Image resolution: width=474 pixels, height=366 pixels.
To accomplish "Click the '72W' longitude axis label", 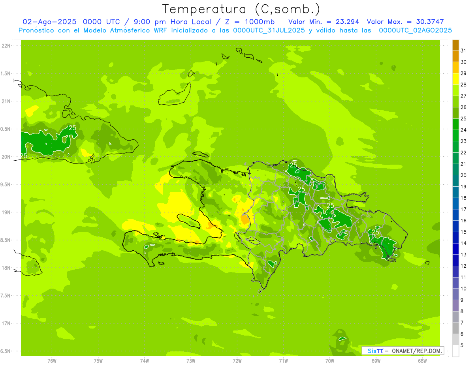I will pos(237,361).
